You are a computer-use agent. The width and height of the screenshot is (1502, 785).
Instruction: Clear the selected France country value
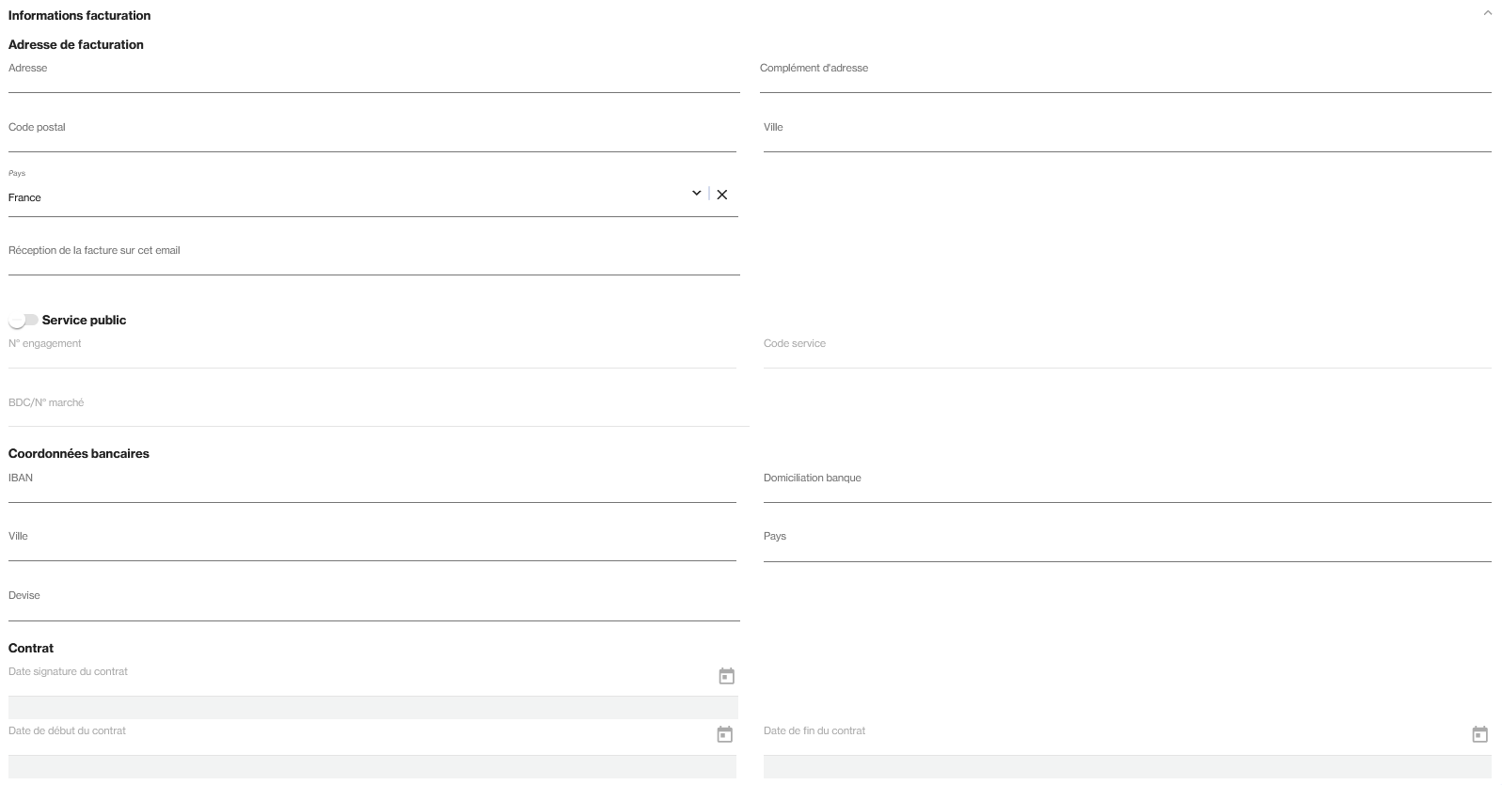[x=722, y=195]
